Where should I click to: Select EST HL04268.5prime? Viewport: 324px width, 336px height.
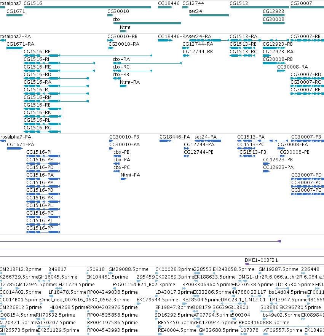click(x=69, y=307)
